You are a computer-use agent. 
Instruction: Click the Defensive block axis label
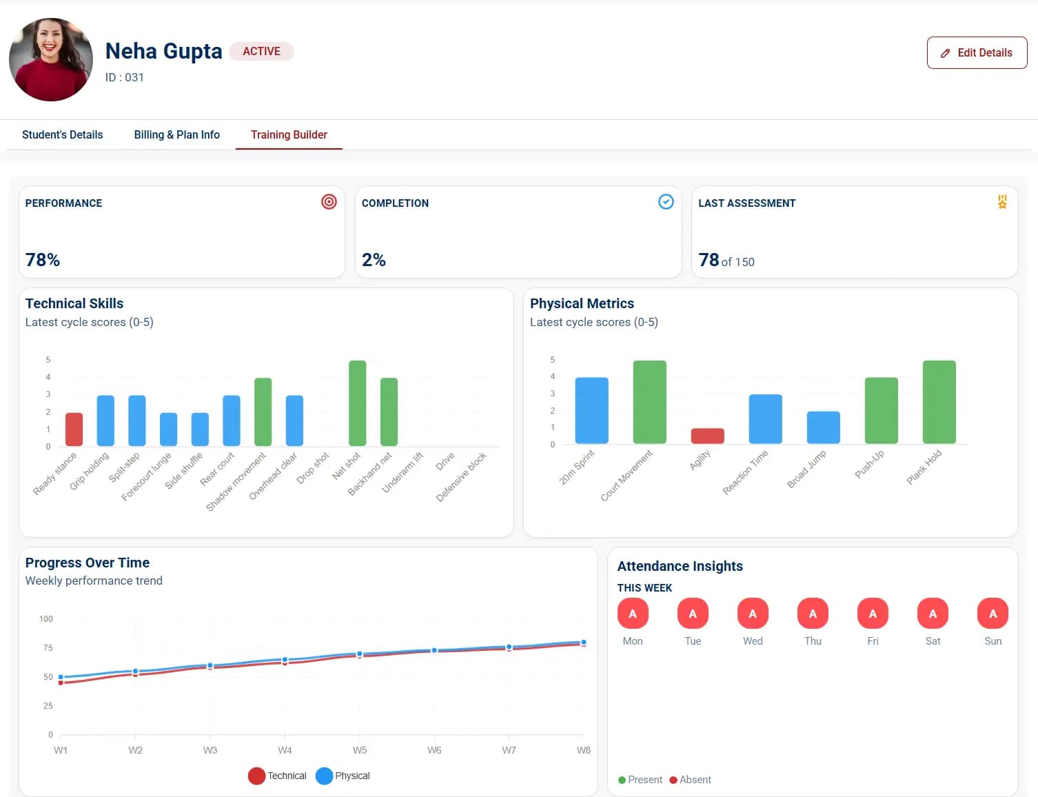[462, 476]
